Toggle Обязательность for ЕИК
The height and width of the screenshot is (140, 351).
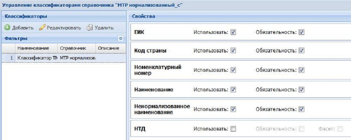point(302,32)
